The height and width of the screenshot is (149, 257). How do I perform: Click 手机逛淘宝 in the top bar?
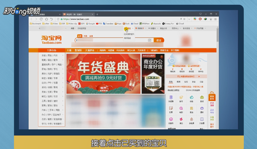tap(82, 28)
